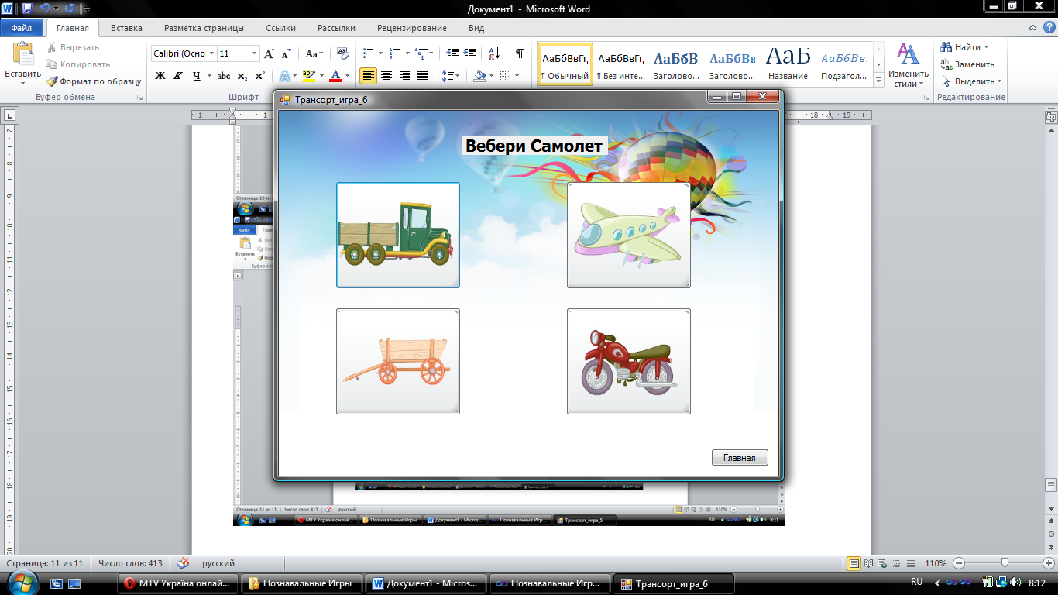Apply superscript formatting
This screenshot has height=595, width=1058.
point(259,76)
